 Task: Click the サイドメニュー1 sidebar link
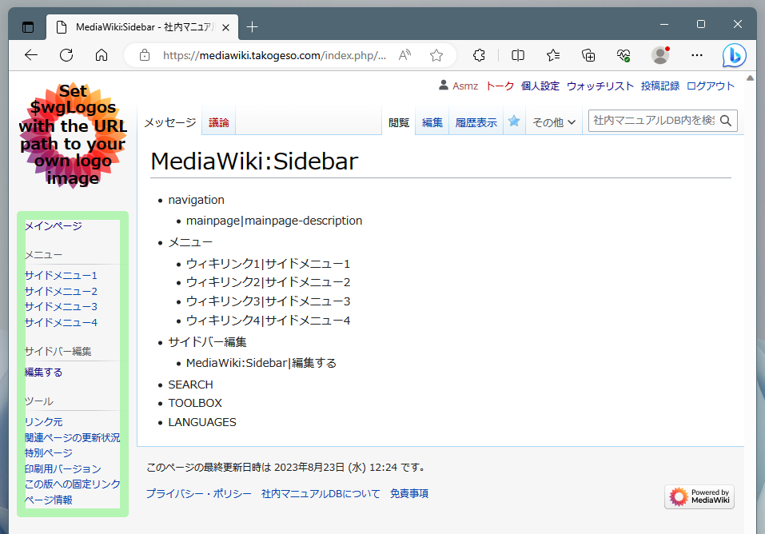pos(61,276)
